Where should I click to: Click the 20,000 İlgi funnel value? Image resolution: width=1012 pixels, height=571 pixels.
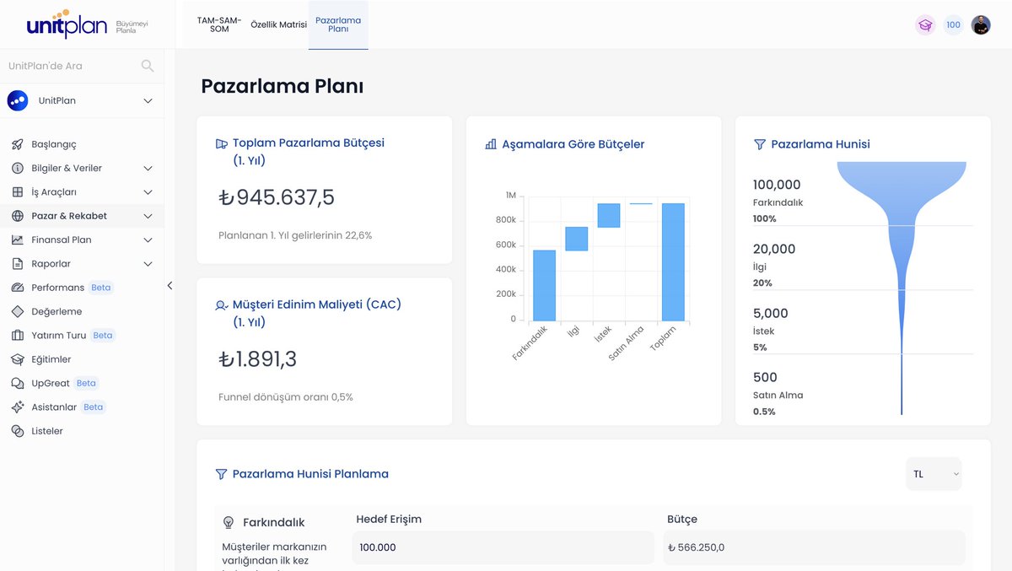pyautogui.click(x=774, y=249)
